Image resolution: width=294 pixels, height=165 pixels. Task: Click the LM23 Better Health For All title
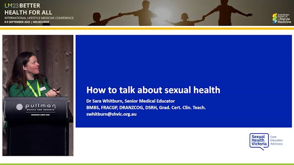tap(28, 9)
